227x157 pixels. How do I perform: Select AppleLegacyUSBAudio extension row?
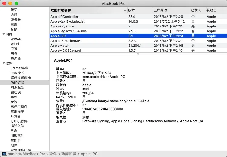[x=69, y=31]
